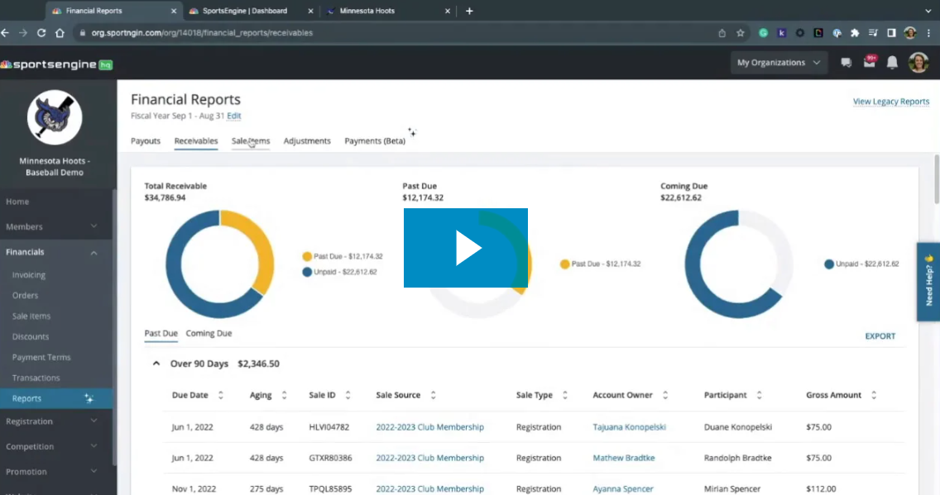Reload the page with browser refresh icon

tap(41, 33)
